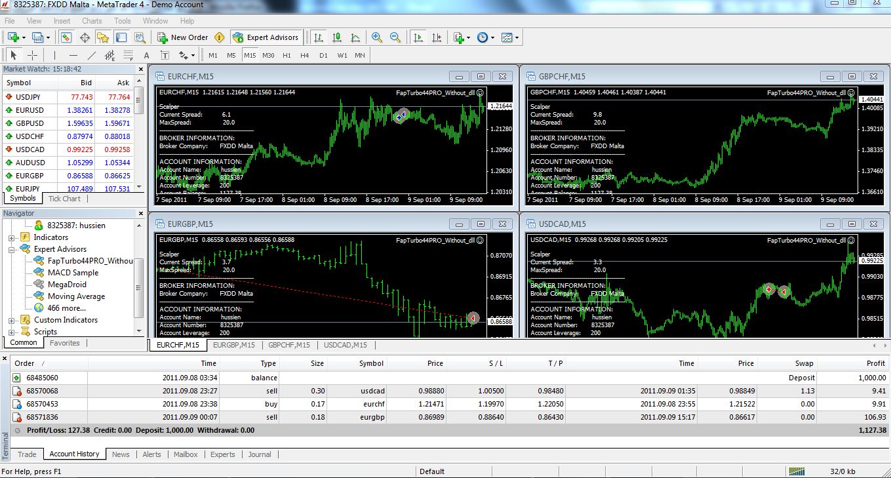
Task: Toggle the Market Watch window icon
Action: (x=68, y=37)
